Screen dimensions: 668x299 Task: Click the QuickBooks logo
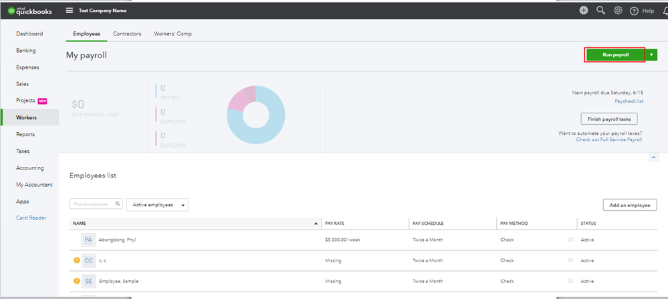click(30, 11)
